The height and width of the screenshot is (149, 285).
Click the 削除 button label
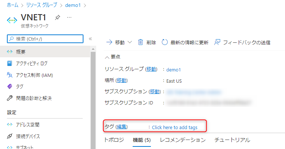click(x=151, y=42)
